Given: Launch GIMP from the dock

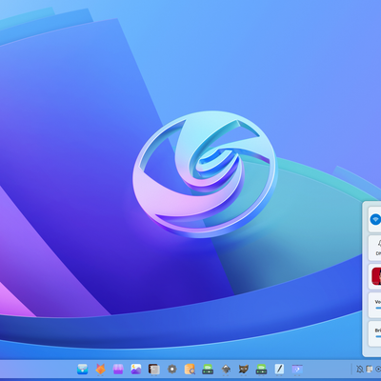Looking at the screenshot, I should coord(244,369).
